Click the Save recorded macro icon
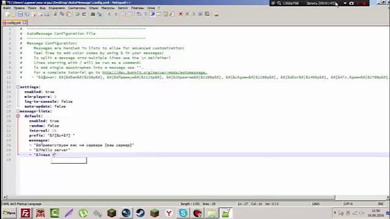This screenshot has height=219, width=390. click(207, 14)
